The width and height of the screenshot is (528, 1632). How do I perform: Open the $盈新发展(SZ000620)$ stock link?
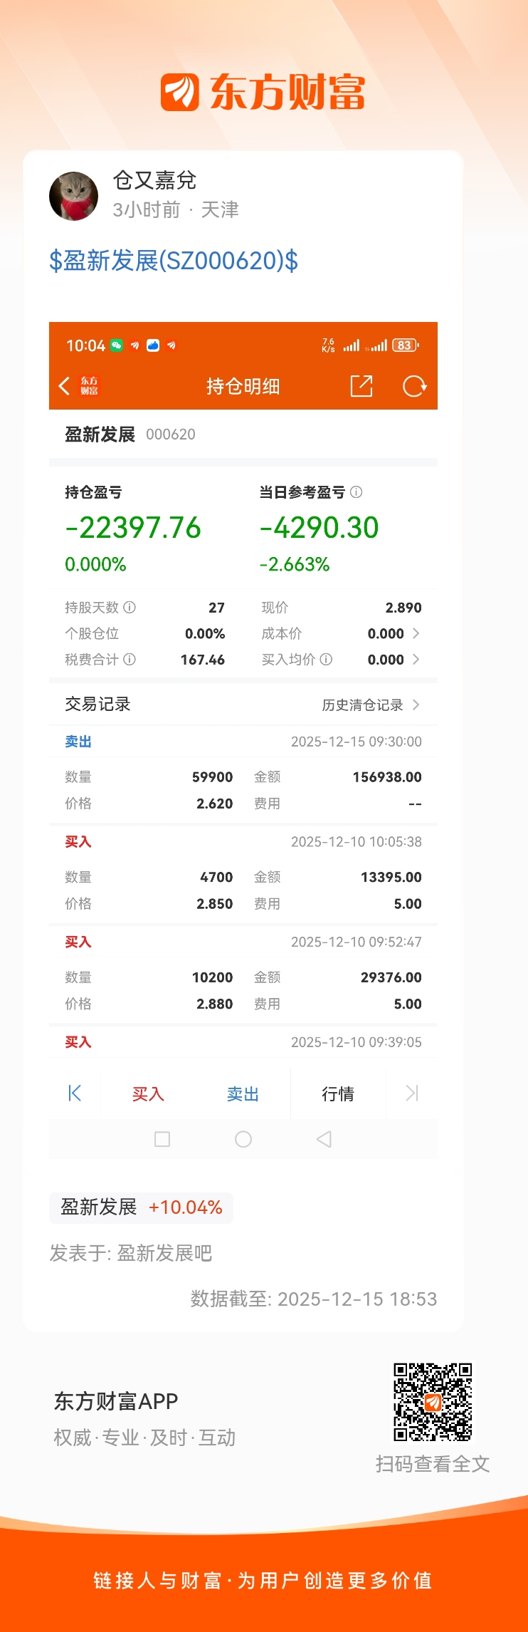coord(174,261)
